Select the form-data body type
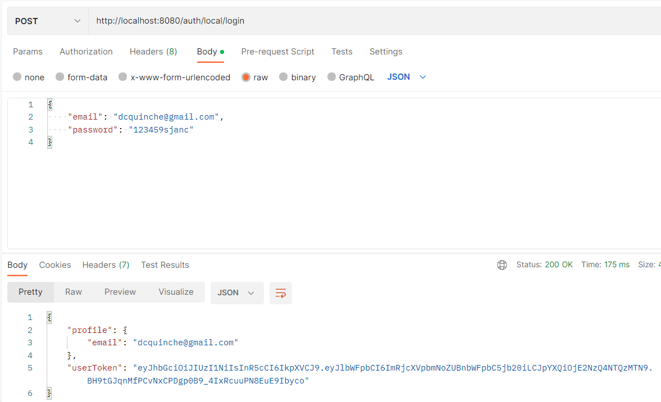This screenshot has height=402, width=661. (x=60, y=77)
